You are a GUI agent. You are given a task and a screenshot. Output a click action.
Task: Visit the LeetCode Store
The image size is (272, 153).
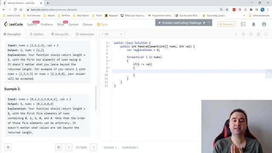pos(102,25)
